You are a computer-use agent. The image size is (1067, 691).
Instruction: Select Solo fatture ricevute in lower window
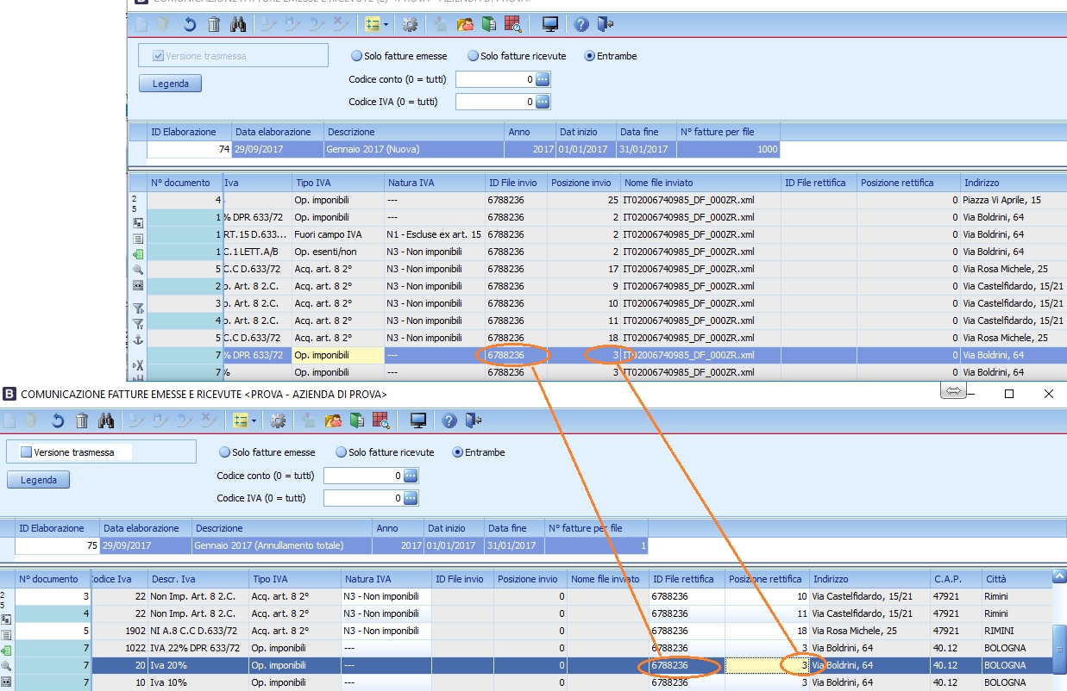coord(342,452)
